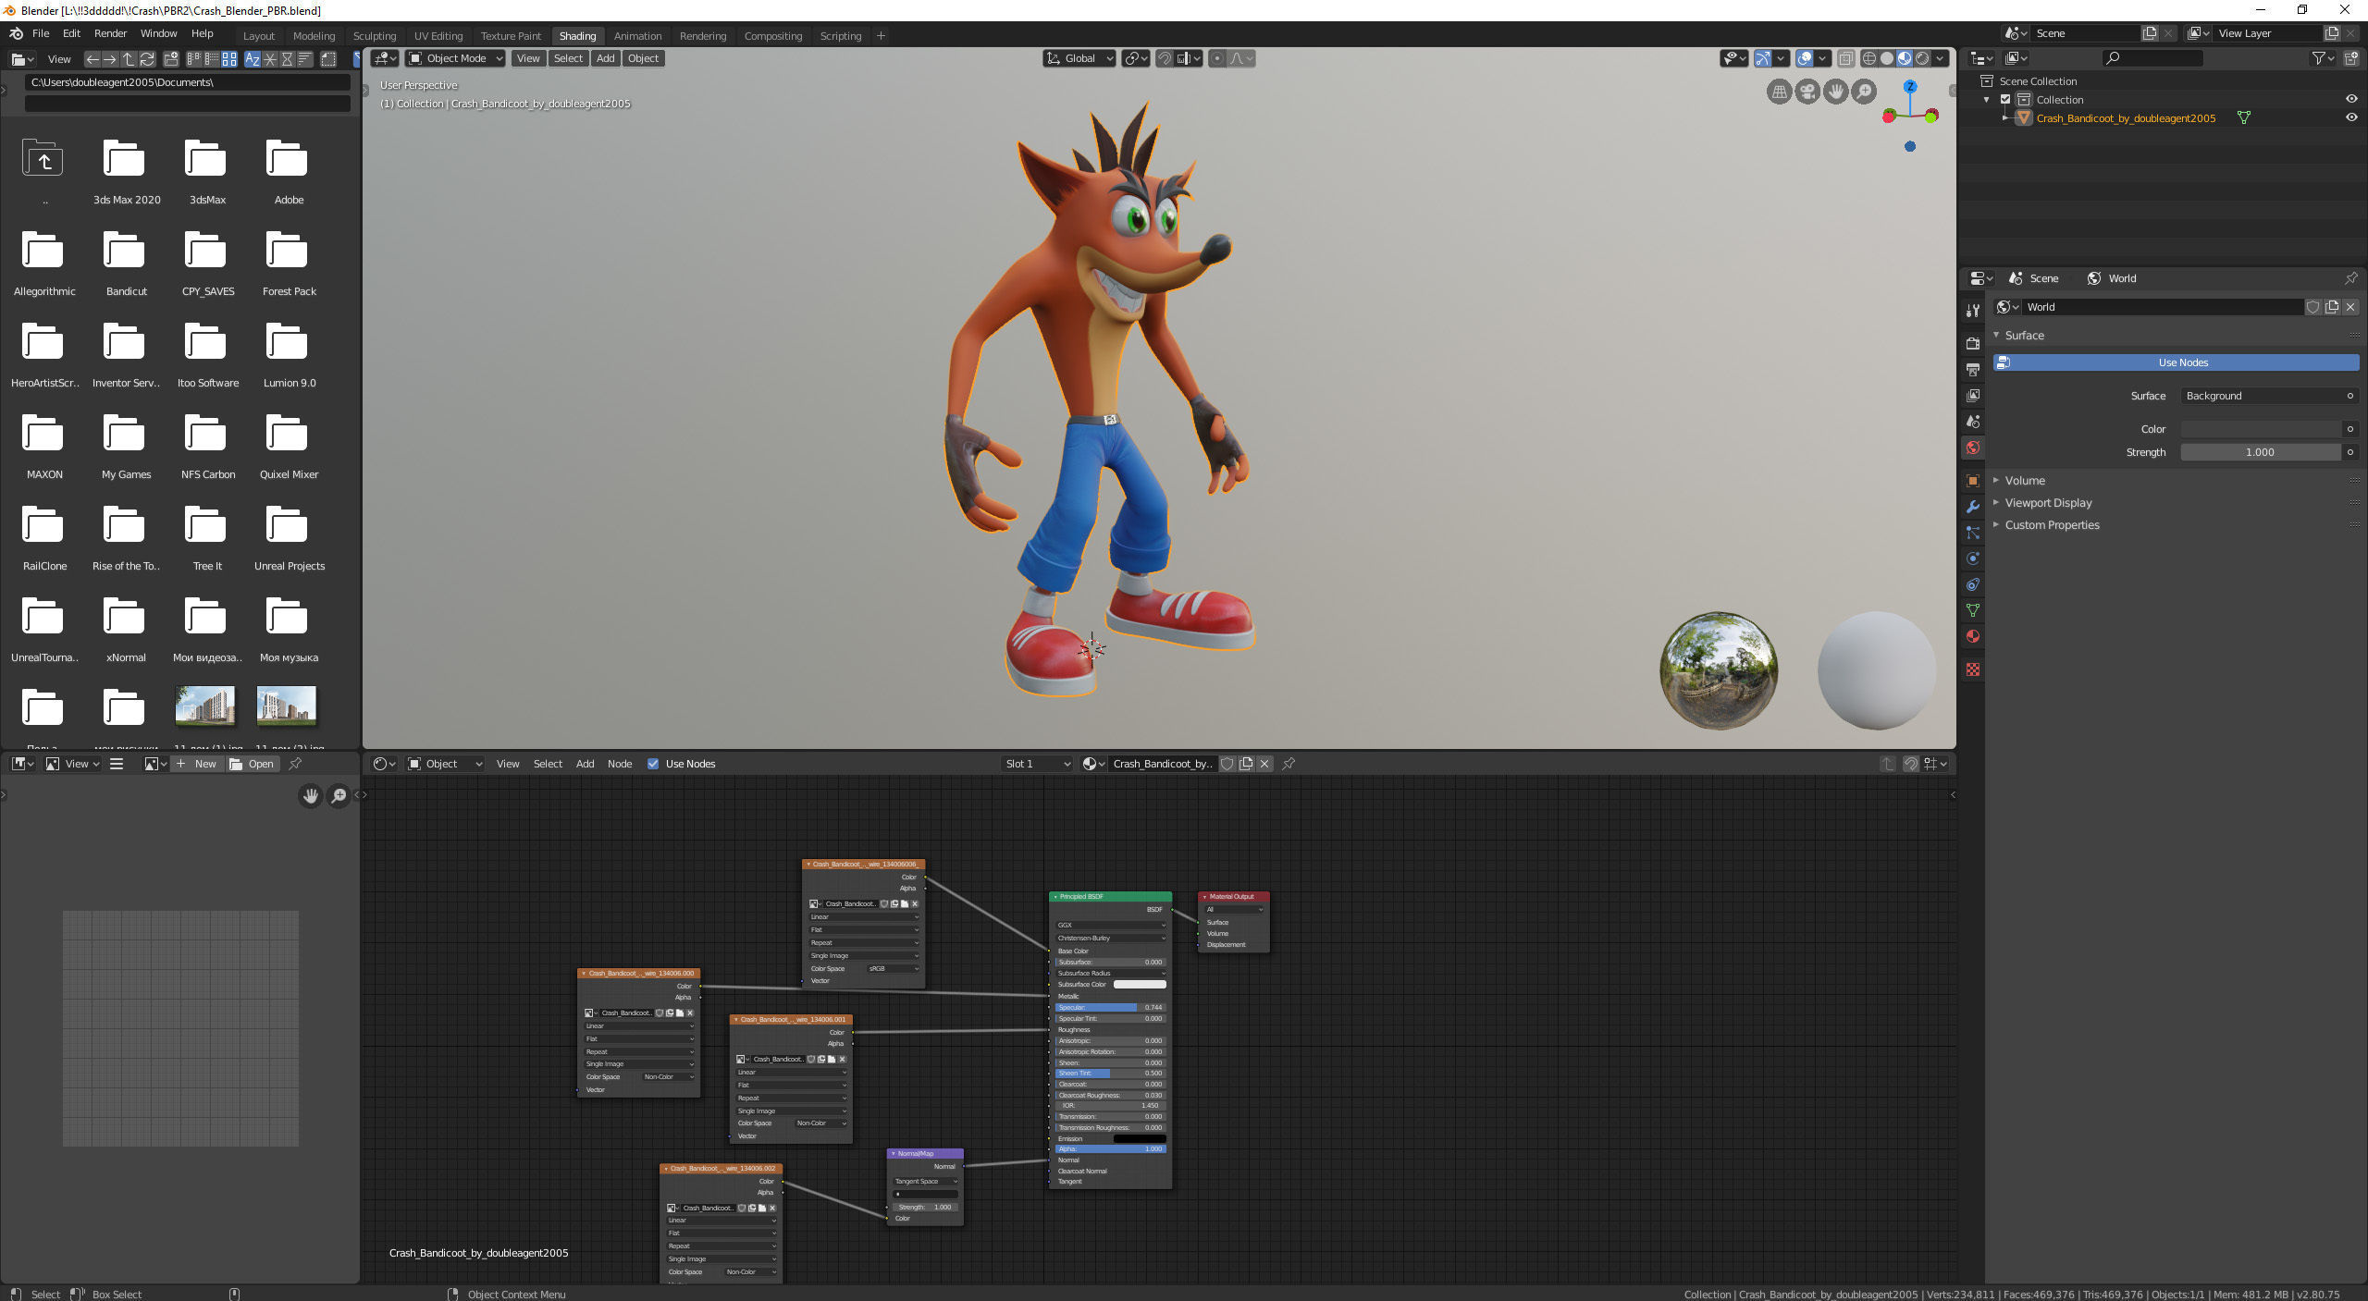Open the Texture properties checker tab
The width and height of the screenshot is (2368, 1301).
click(x=1973, y=669)
